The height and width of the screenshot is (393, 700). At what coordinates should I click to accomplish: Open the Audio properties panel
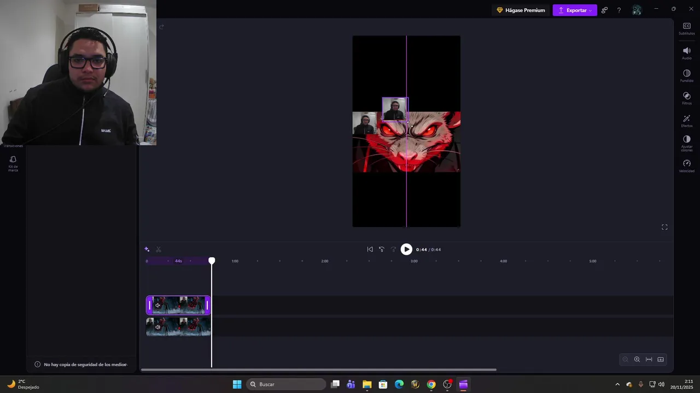tap(687, 53)
